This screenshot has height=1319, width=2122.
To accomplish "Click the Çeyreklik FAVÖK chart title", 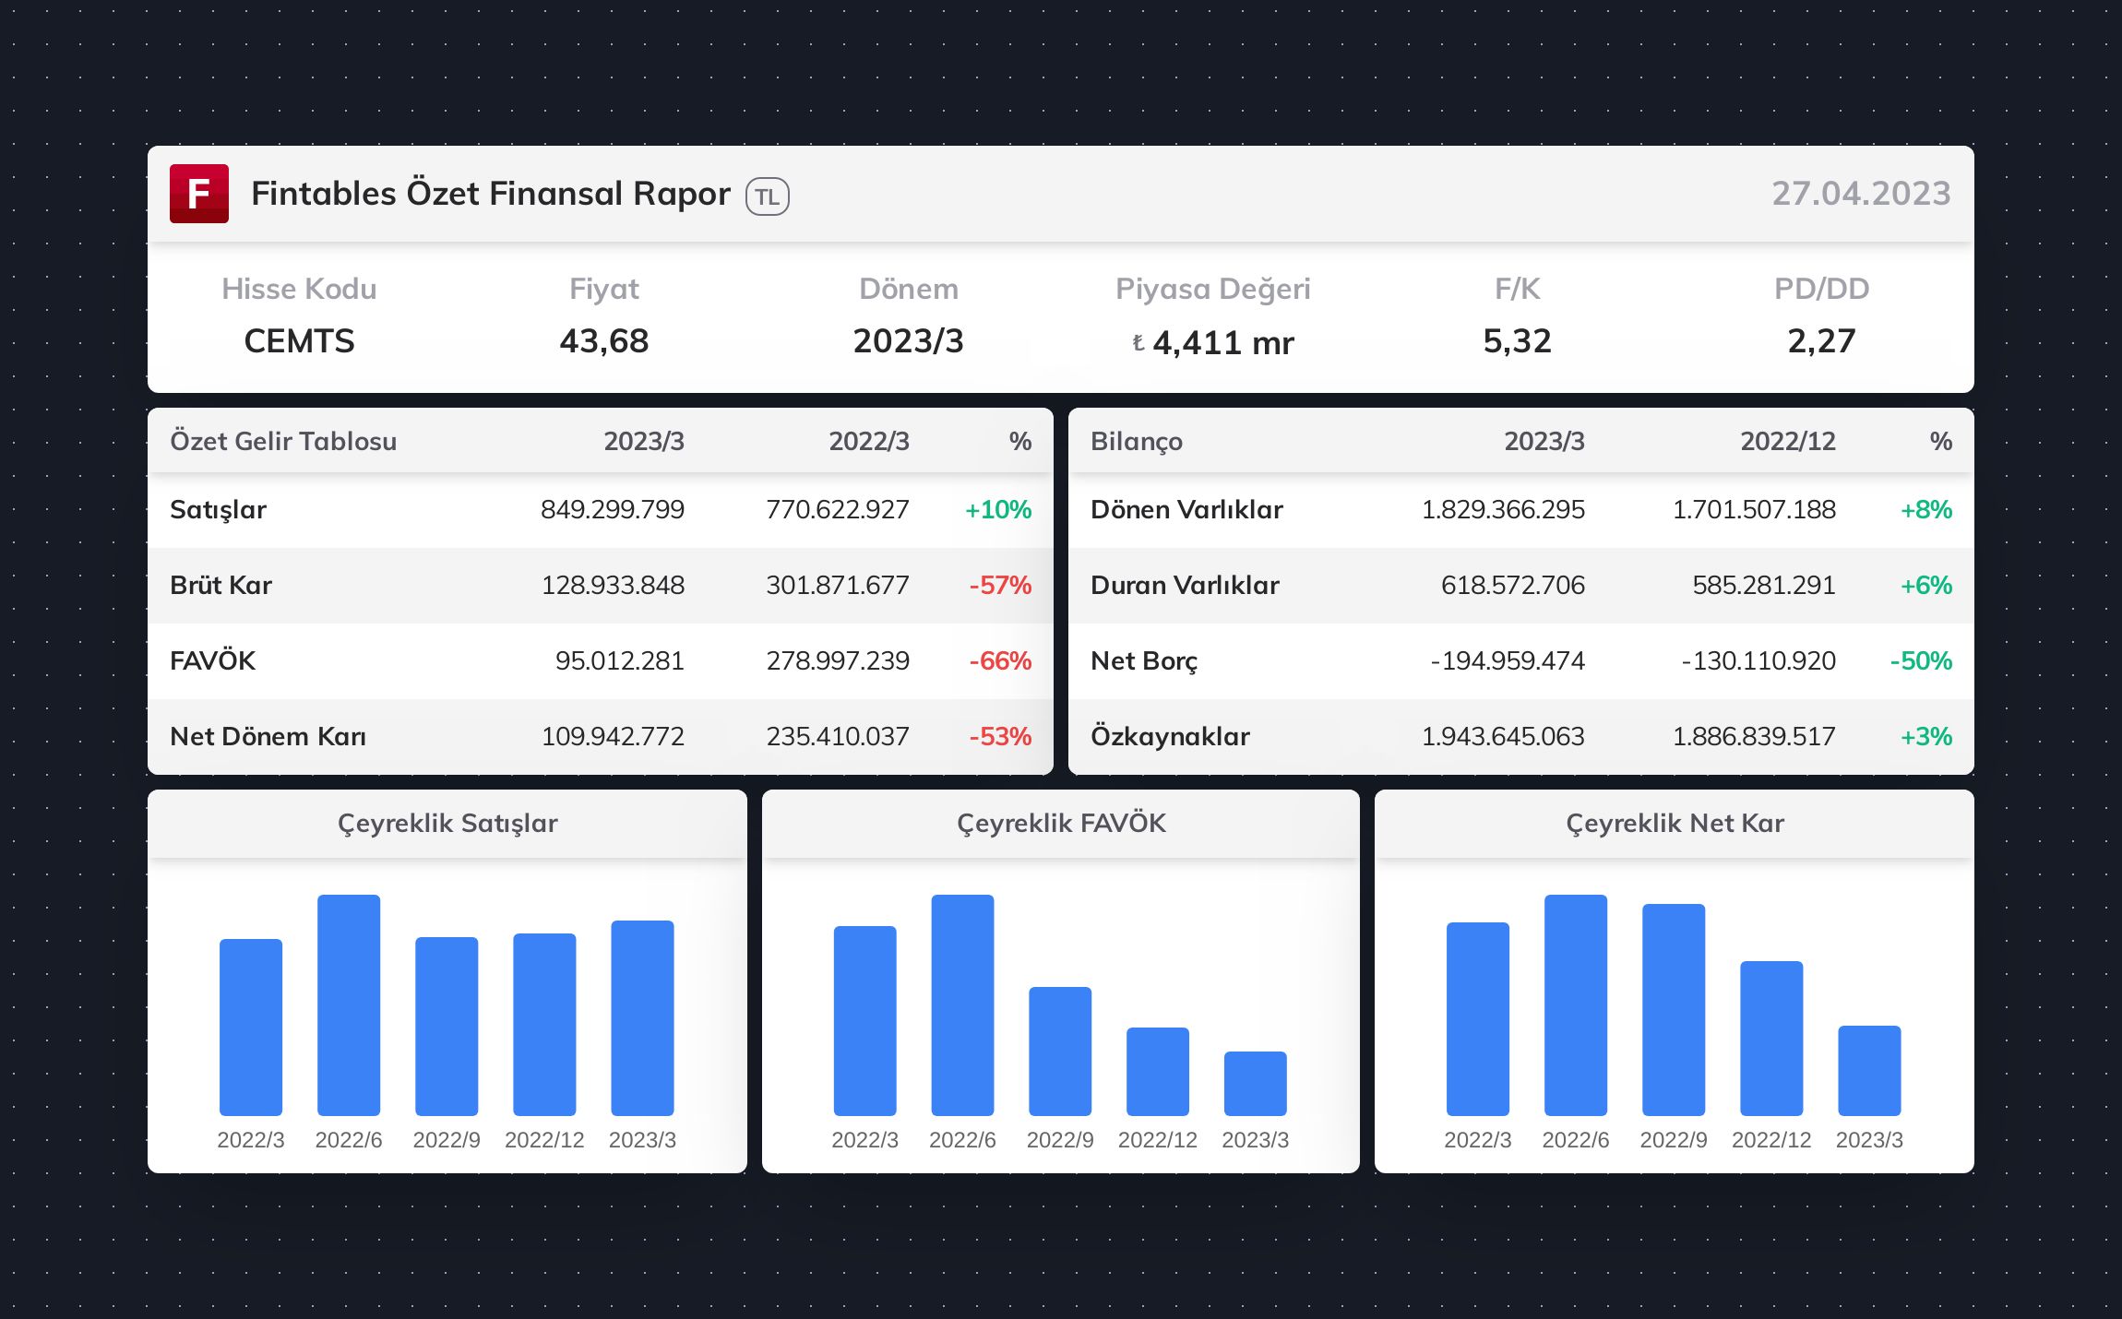I will pos(1061,823).
